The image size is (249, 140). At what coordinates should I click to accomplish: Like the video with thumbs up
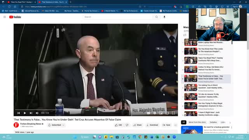point(118,125)
